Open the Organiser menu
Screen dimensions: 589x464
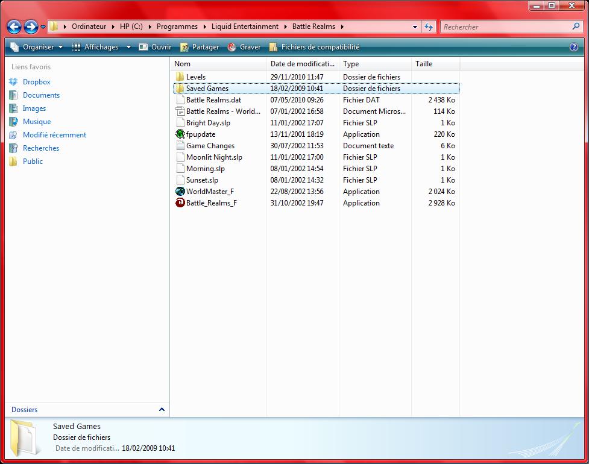pos(36,47)
